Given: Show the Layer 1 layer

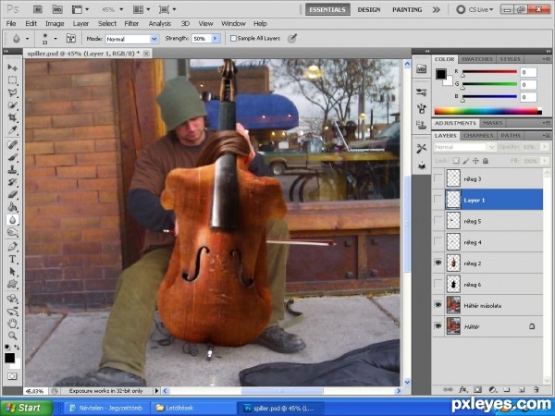Looking at the screenshot, I should (x=438, y=200).
